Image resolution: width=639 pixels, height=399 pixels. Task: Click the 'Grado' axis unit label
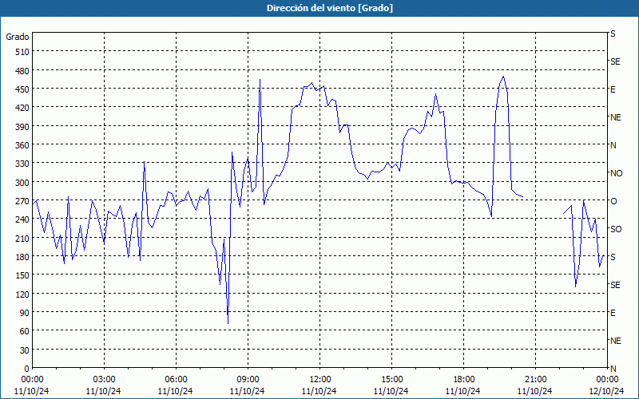click(x=18, y=37)
